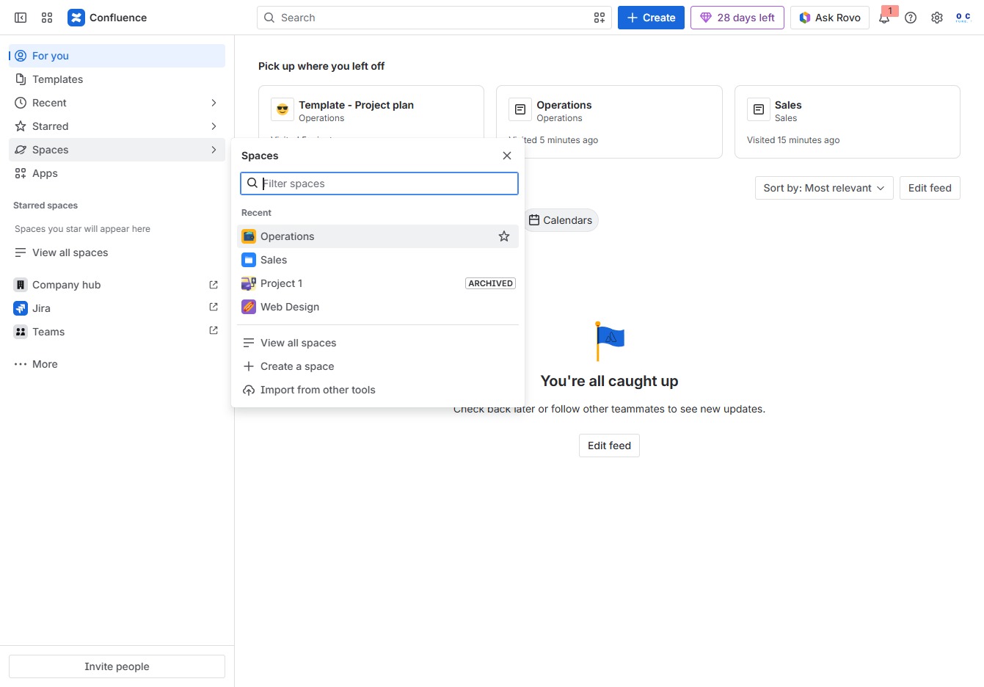Screen dimensions: 984x687
Task: Click the Confluence logo icon
Action: (76, 18)
